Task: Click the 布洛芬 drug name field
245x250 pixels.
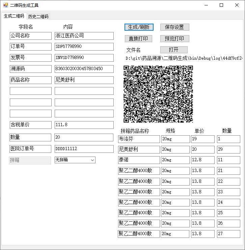Action: pyautogui.click(x=139, y=139)
